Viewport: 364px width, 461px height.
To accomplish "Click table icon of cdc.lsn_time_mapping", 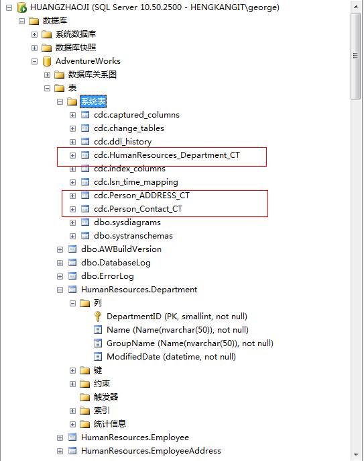I will point(85,182).
